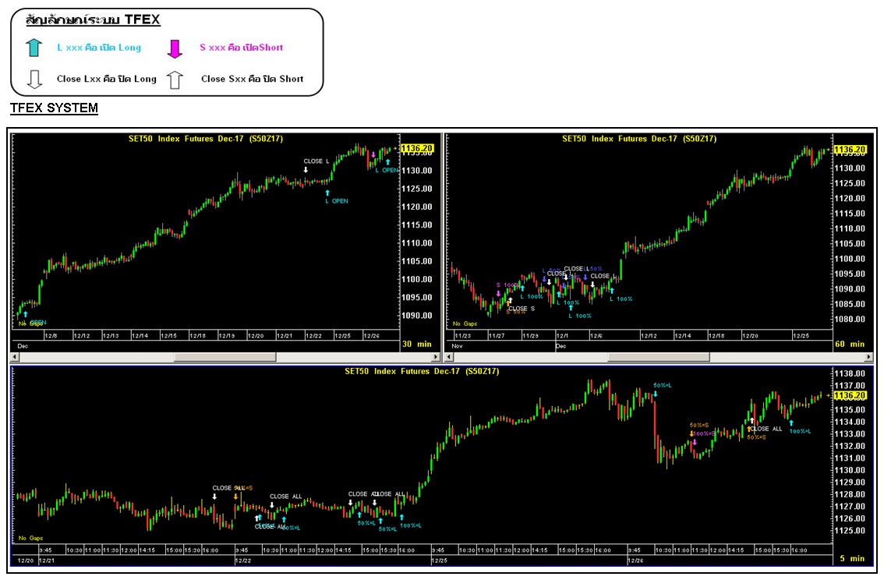
Task: Click the 1138.00 price level on 5 min chart
Action: pyautogui.click(x=850, y=373)
